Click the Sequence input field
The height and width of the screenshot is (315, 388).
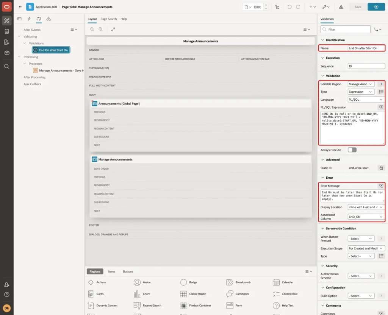(366, 66)
